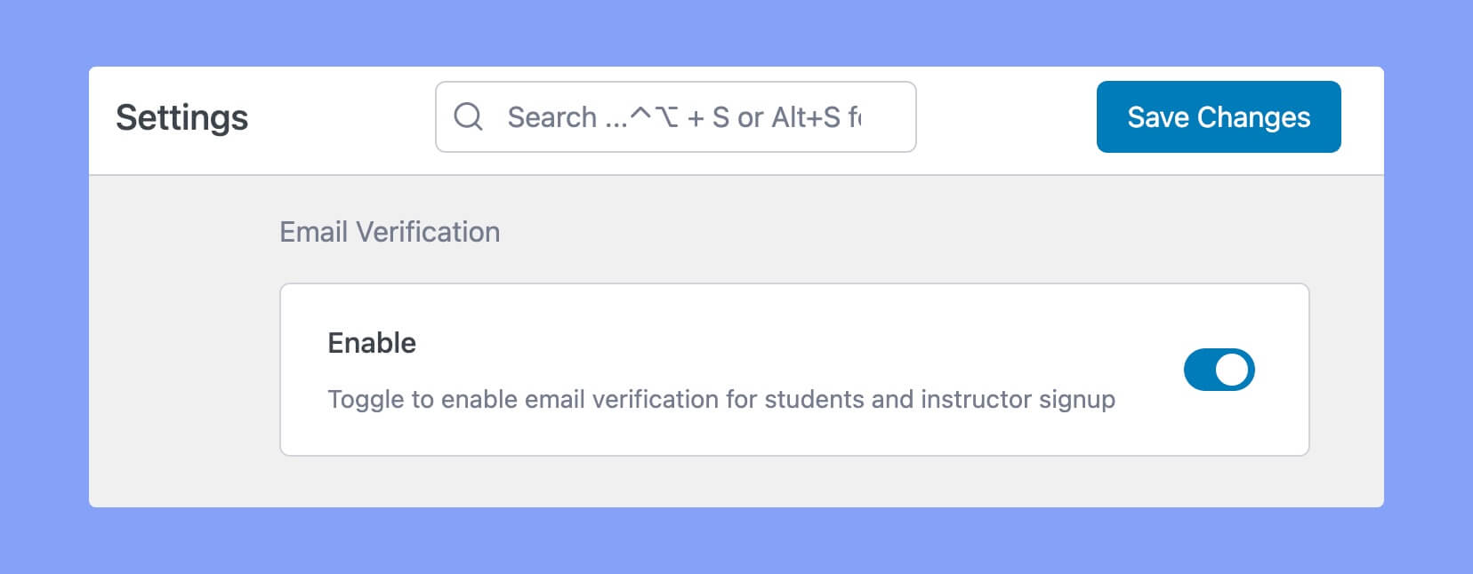Disable the email verification toggle
This screenshot has height=574, width=1473.
point(1219,370)
